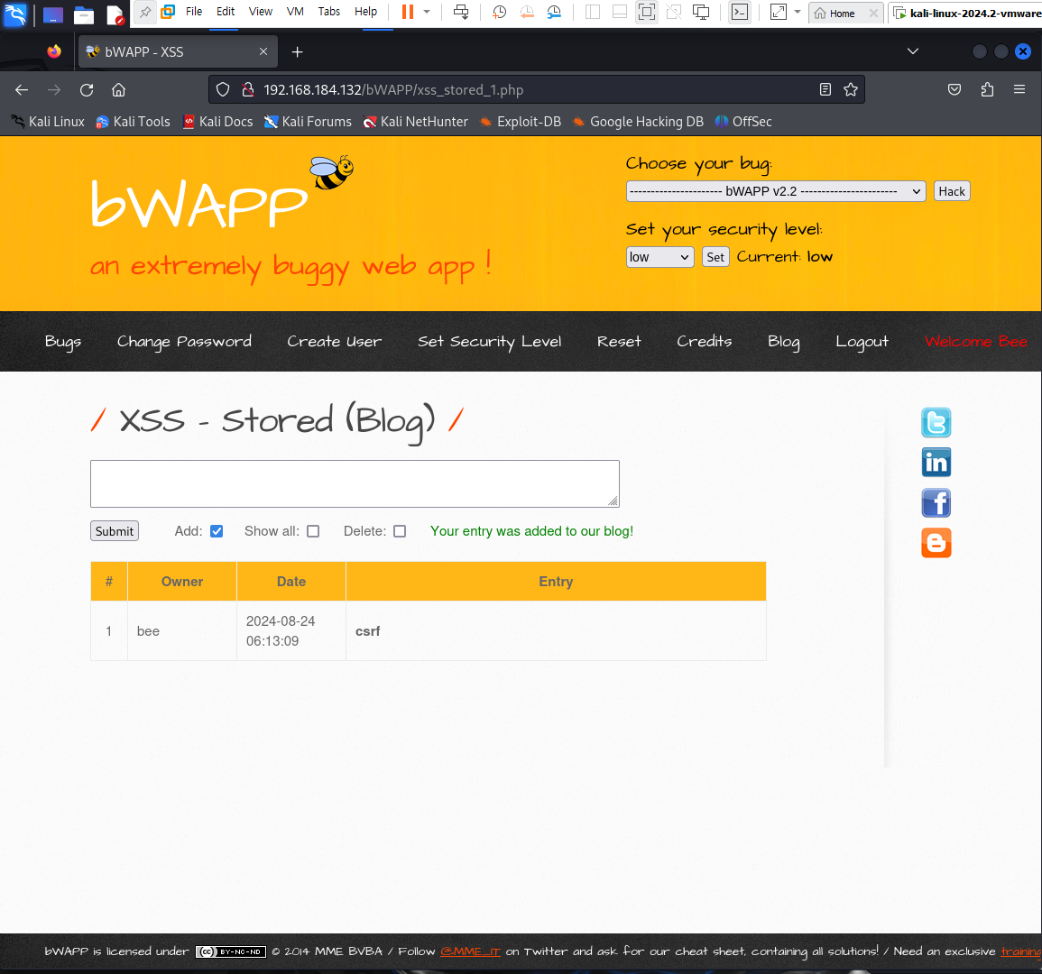The width and height of the screenshot is (1042, 974).
Task: Close the bWAPP - XSS tab
Action: [263, 51]
